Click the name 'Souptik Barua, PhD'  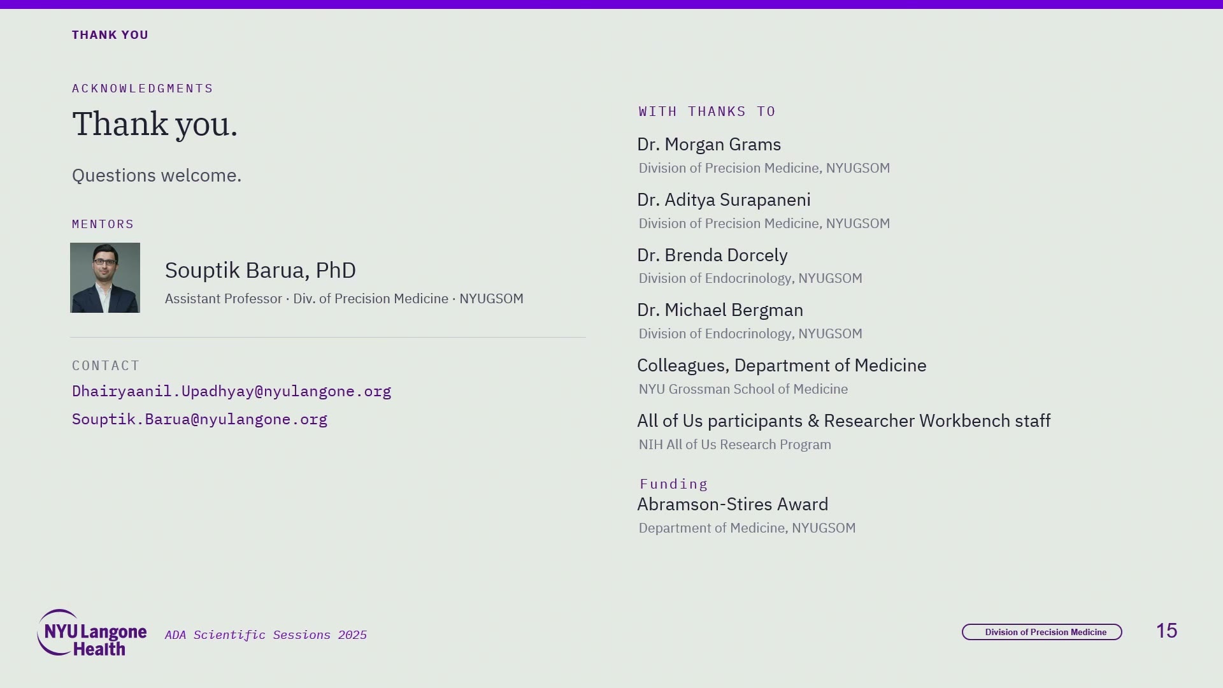click(x=261, y=270)
